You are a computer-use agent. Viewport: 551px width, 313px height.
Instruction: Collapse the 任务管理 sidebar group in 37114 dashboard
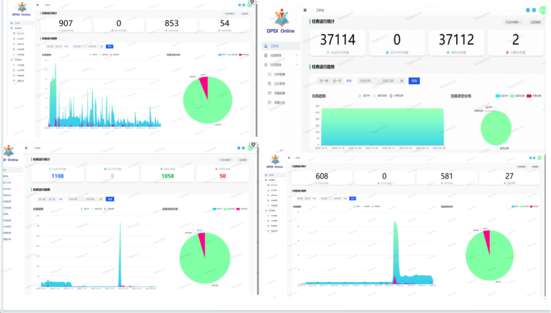pyautogui.click(x=281, y=65)
